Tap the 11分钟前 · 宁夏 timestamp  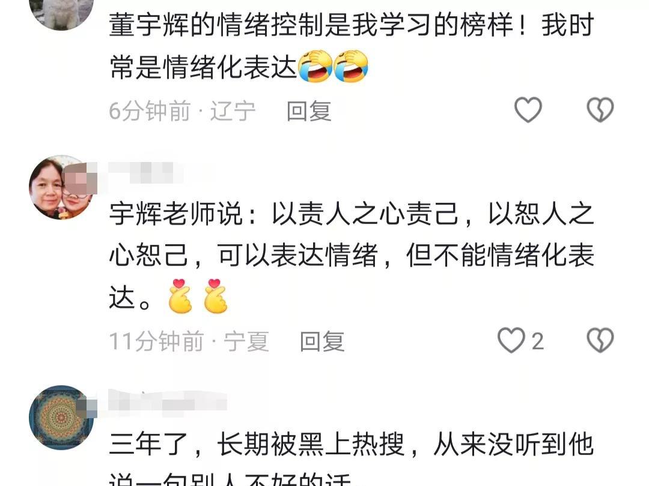189,341
